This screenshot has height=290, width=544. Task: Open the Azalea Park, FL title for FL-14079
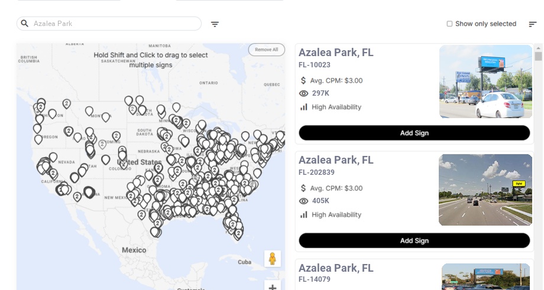pos(336,268)
